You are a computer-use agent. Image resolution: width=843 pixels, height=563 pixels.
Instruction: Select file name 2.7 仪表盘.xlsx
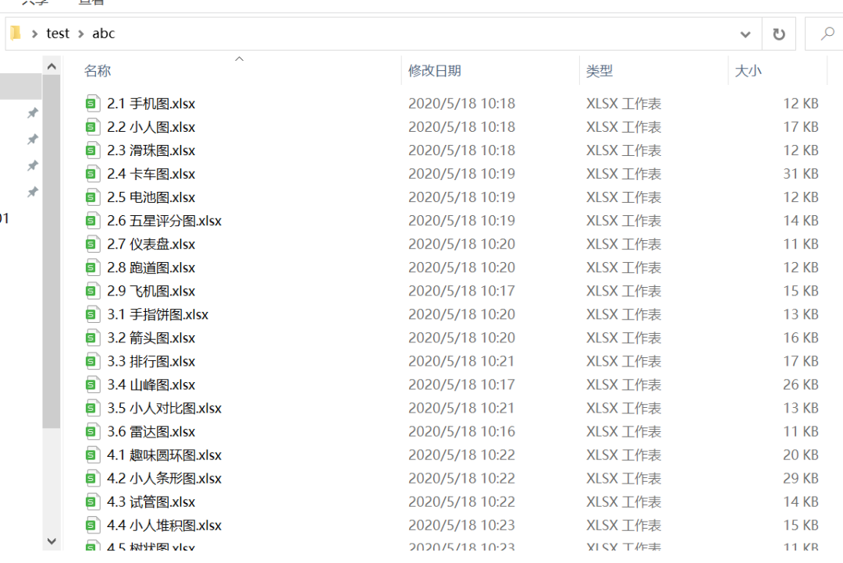(x=151, y=244)
